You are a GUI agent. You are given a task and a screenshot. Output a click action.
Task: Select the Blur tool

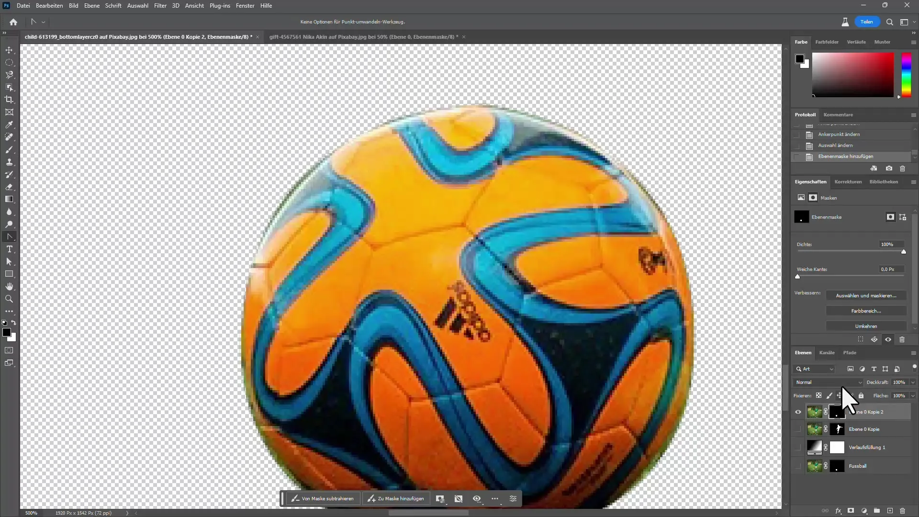coord(9,212)
